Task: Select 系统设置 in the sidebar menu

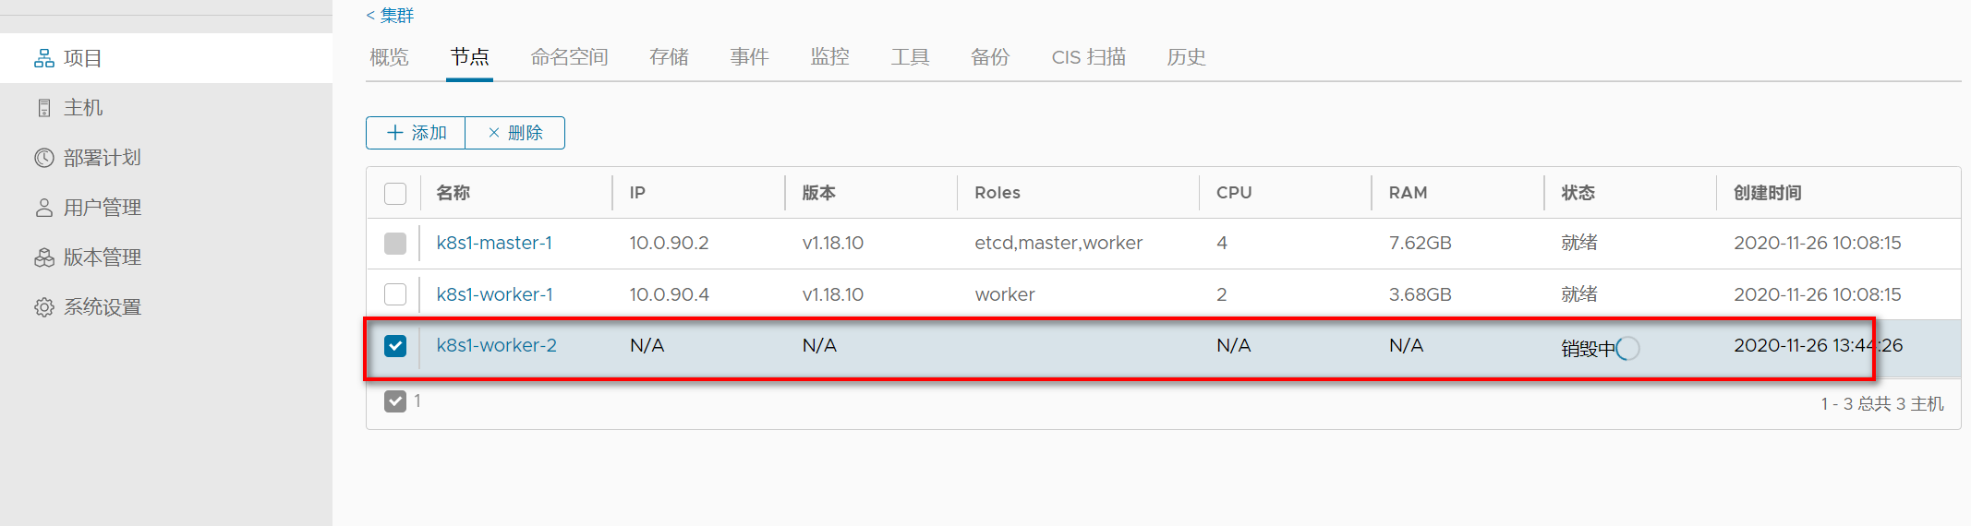Action: [x=166, y=307]
